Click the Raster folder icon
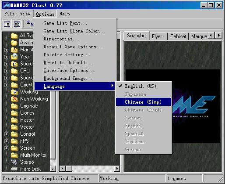This screenshot has width=225, height=184. (x=14, y=120)
